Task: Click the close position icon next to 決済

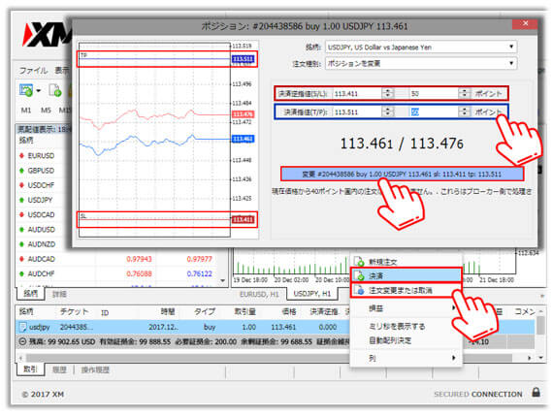Action: tap(359, 275)
